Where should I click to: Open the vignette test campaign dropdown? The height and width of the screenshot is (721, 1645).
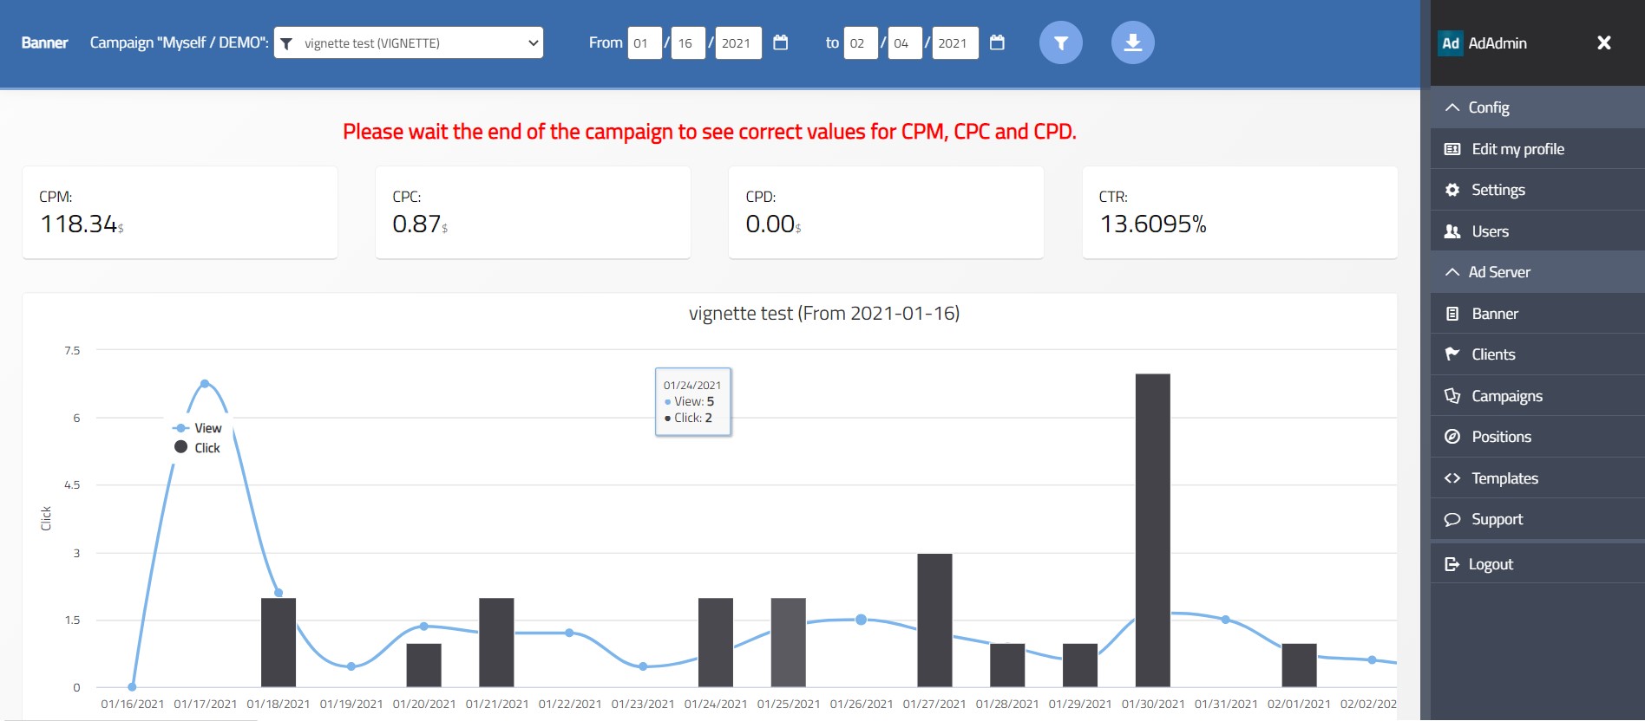pyautogui.click(x=409, y=42)
